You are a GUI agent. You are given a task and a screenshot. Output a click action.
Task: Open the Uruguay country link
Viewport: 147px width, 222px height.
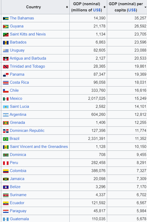tap(17, 50)
